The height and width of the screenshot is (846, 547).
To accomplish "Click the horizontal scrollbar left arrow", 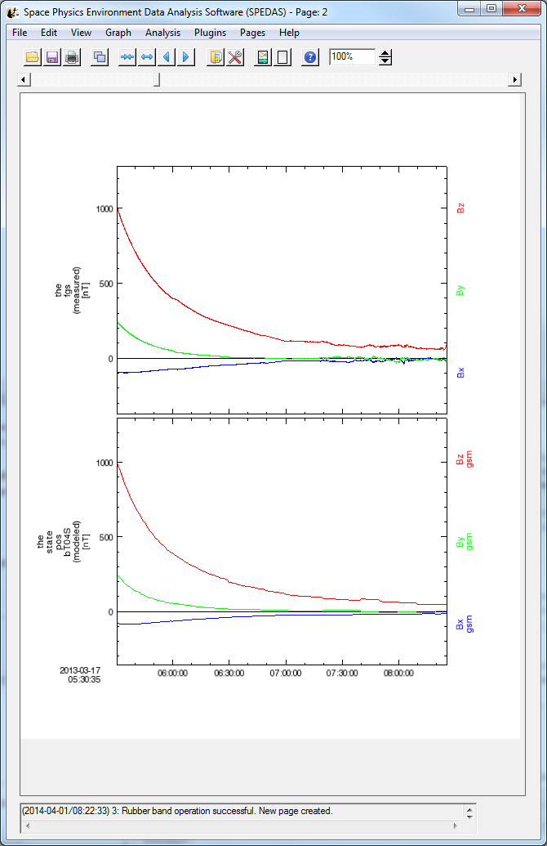I will (24, 79).
